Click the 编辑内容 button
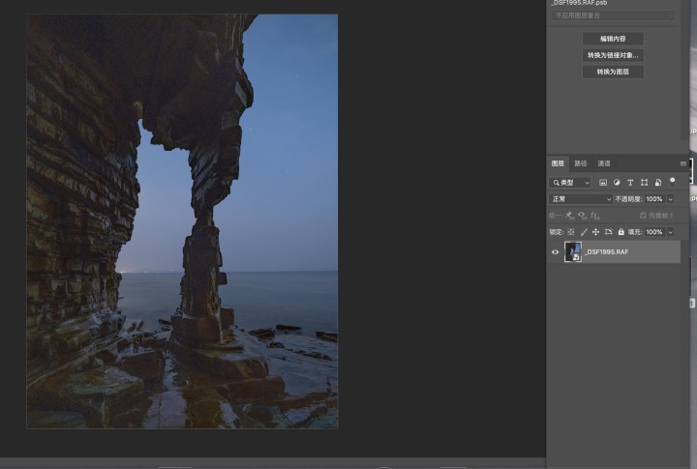The height and width of the screenshot is (469, 697). click(613, 39)
